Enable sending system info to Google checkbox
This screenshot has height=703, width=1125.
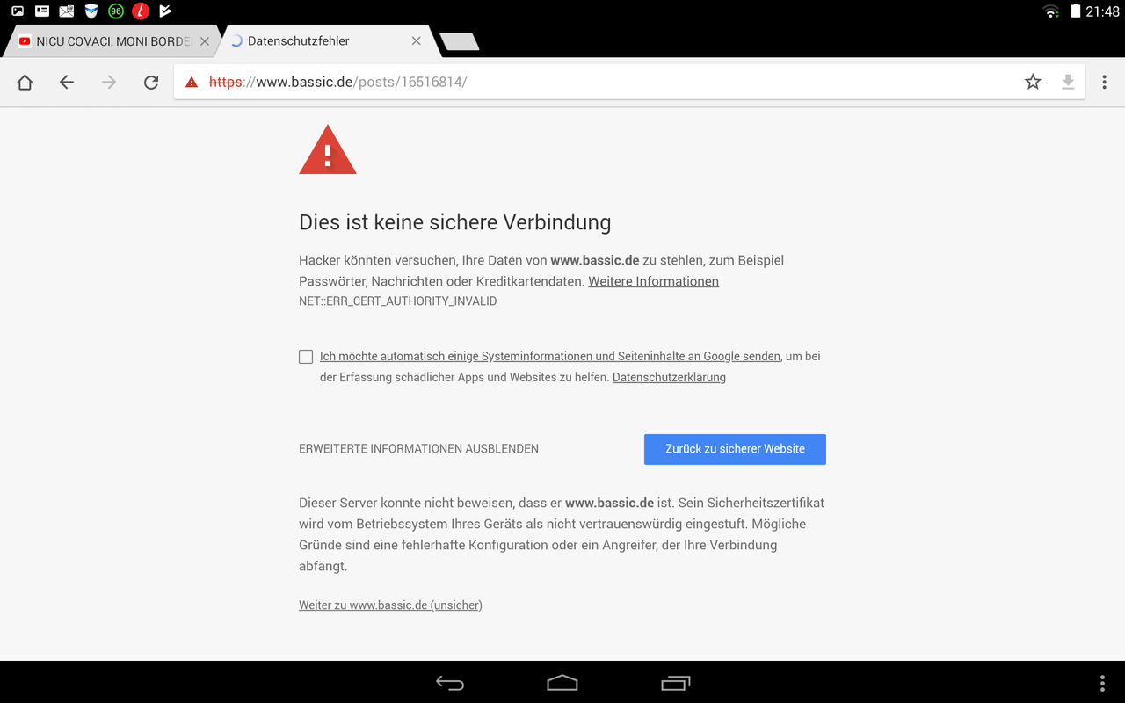306,357
